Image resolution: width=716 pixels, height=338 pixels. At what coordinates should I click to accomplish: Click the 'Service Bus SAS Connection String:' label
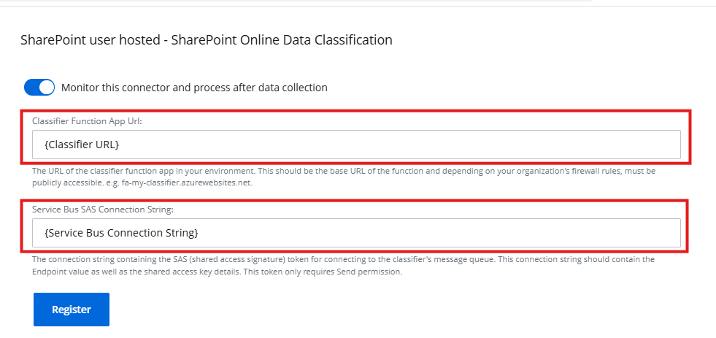tap(101, 209)
